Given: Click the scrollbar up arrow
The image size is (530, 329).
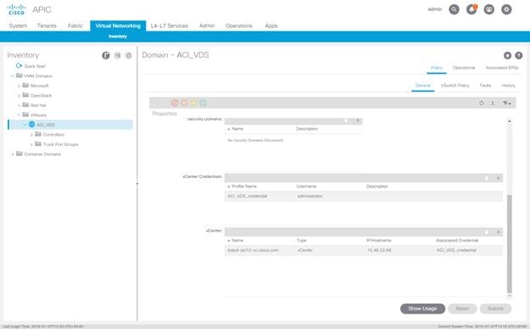Looking at the screenshot, I should 510,121.
